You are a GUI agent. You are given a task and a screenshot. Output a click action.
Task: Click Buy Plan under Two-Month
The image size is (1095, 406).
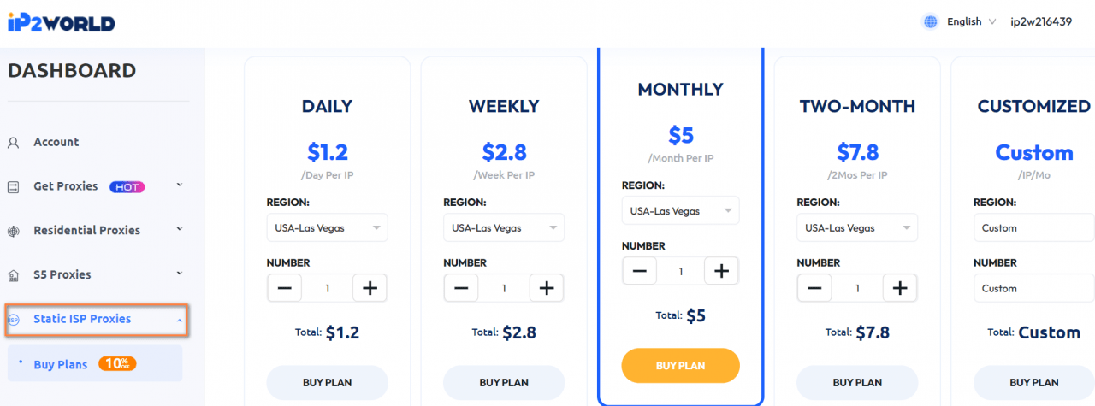(x=857, y=382)
